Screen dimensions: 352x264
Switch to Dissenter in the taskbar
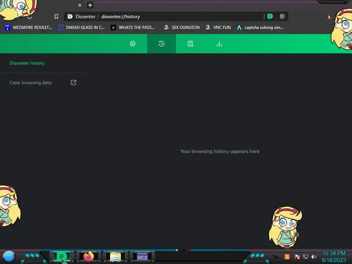pos(62,256)
